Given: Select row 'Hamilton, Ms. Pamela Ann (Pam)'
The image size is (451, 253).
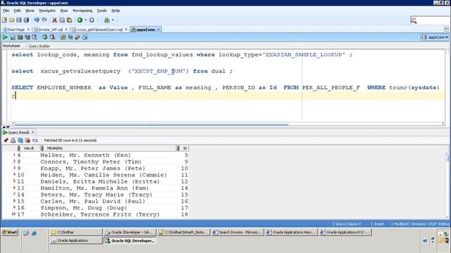Looking at the screenshot, I should tap(95, 188).
